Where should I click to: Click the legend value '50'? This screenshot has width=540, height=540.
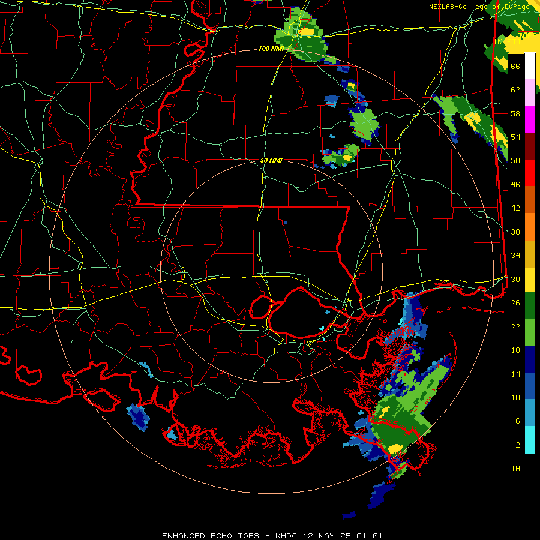pyautogui.click(x=515, y=161)
